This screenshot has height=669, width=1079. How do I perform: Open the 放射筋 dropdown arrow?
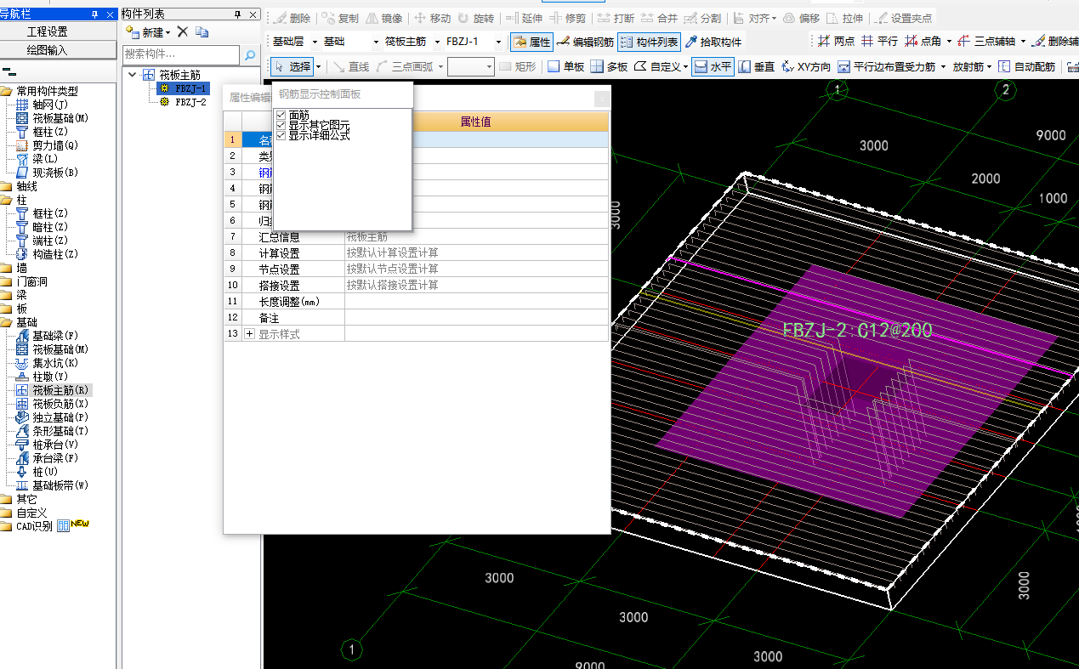(x=990, y=66)
